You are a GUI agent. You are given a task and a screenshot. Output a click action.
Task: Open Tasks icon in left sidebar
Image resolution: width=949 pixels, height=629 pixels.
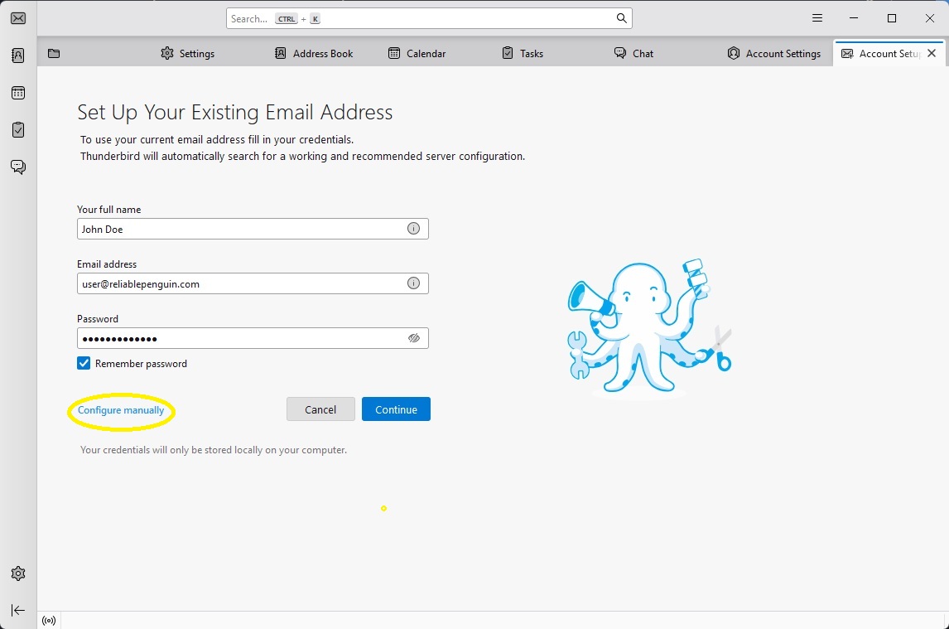(x=18, y=130)
